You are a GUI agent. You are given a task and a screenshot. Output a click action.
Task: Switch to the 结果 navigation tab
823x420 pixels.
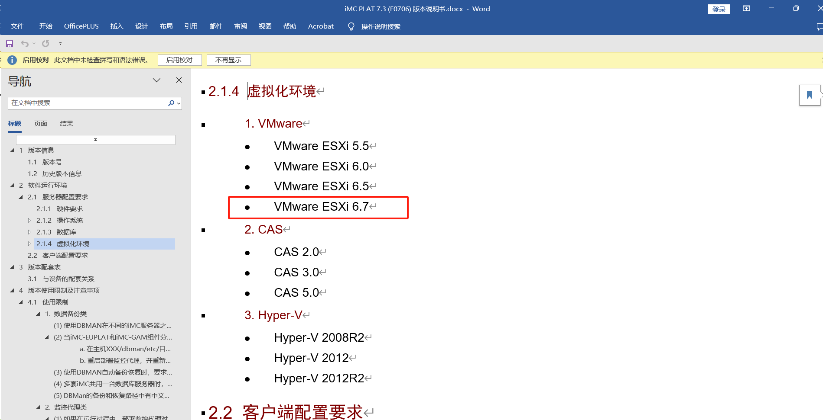67,124
